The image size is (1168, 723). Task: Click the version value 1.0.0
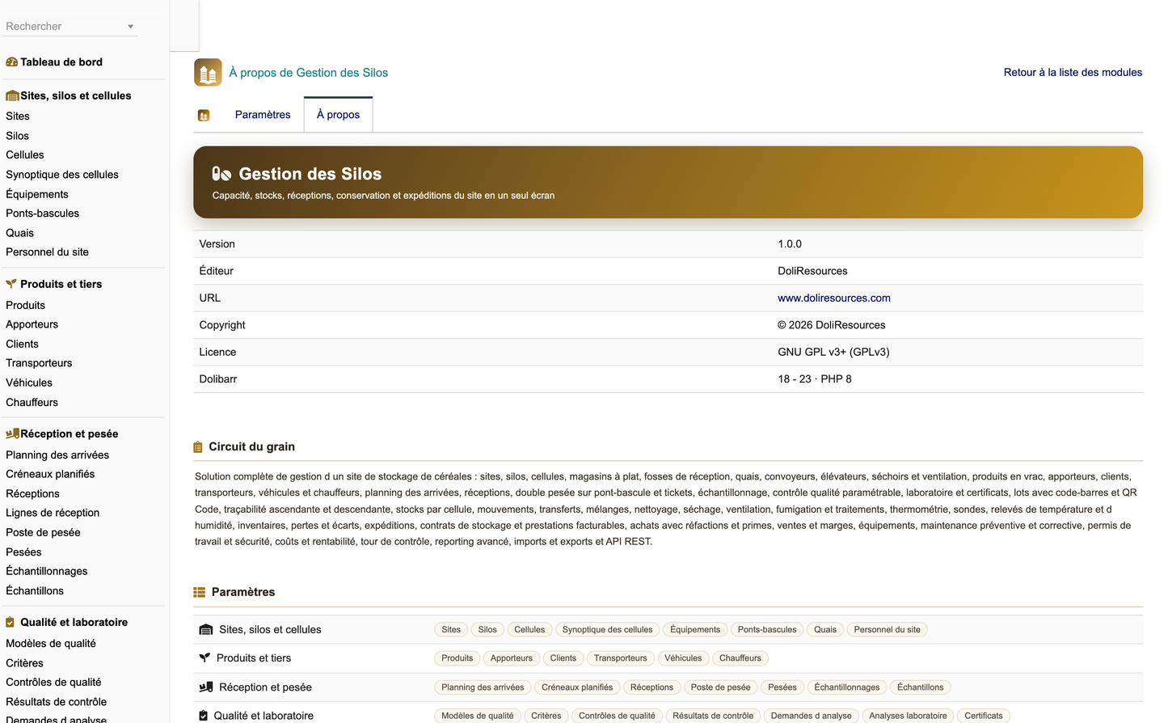point(790,244)
